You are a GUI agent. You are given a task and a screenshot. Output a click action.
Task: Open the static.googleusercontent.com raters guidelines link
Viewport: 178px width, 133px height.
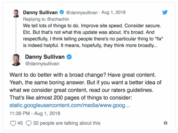point(70,105)
